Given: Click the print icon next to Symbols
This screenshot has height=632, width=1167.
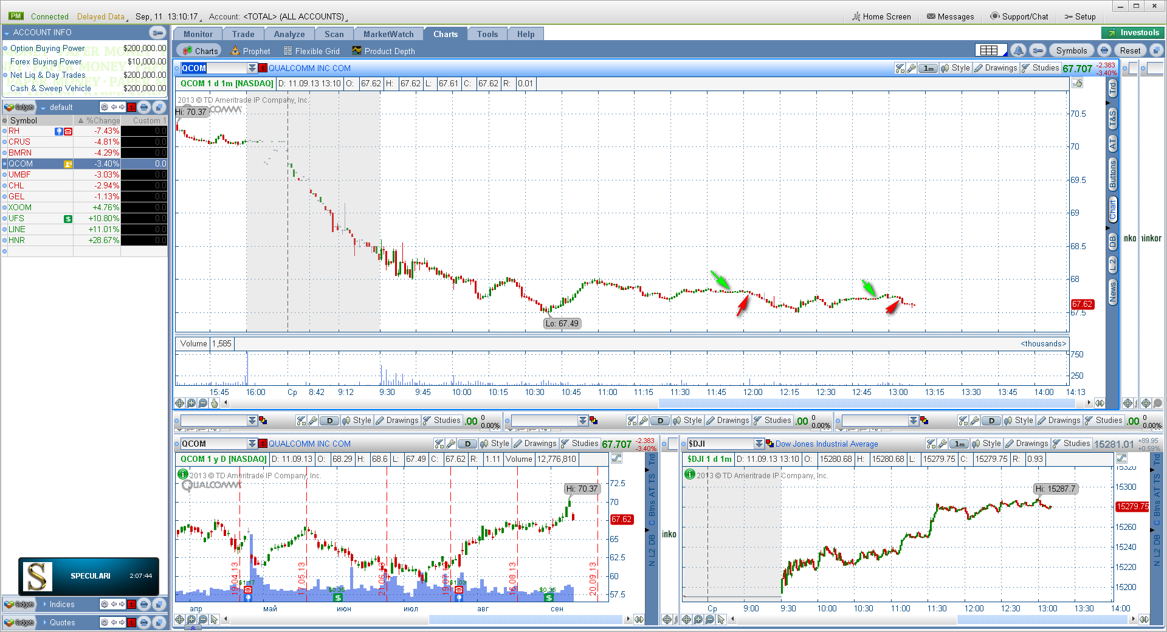Looking at the screenshot, I should [x=1104, y=50].
